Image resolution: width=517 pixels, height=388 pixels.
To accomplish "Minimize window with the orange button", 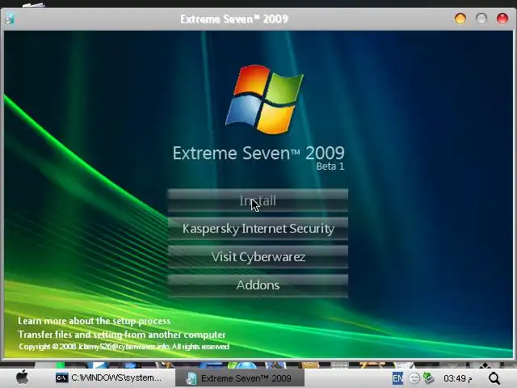I will tap(460, 19).
